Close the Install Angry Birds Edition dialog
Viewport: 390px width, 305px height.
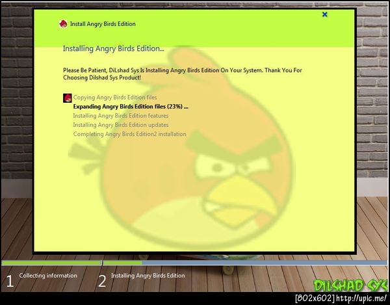tap(324, 14)
